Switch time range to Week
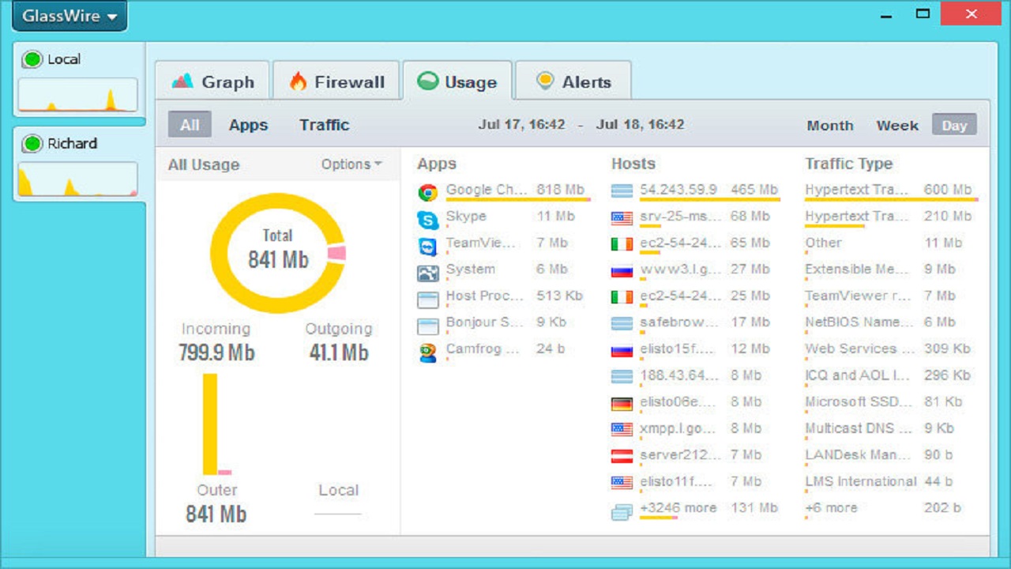1011x569 pixels. pyautogui.click(x=897, y=125)
